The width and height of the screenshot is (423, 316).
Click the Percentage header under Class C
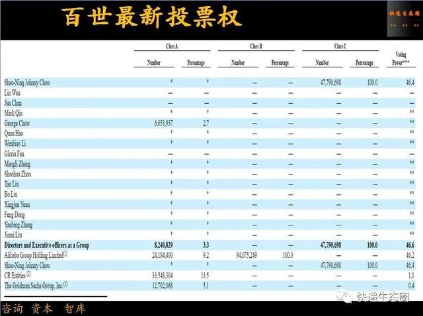tap(364, 63)
